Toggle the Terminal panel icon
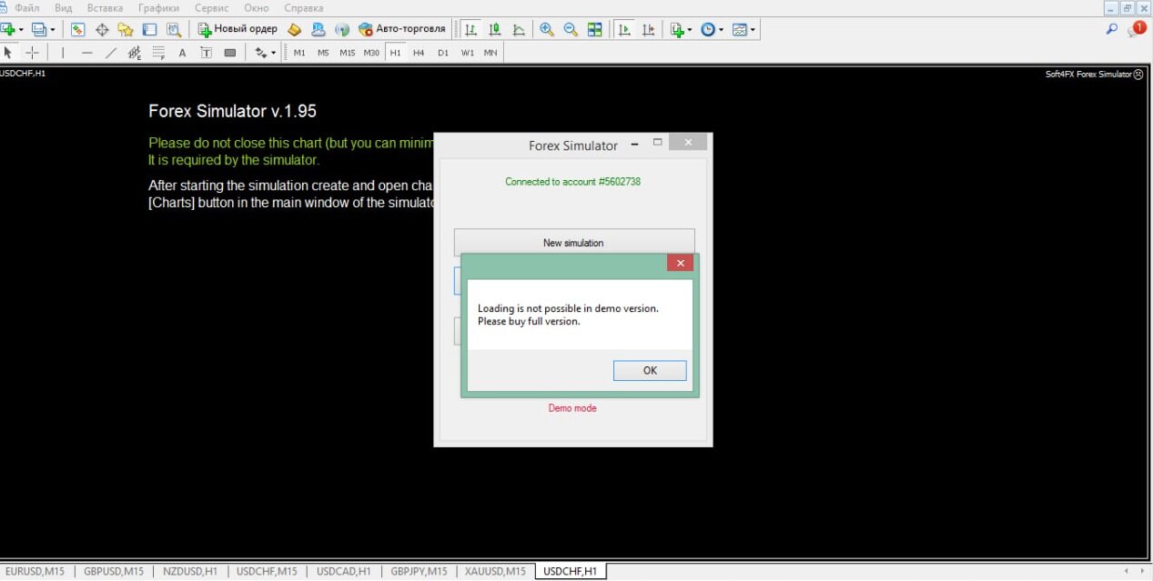Image resolution: width=1153 pixels, height=581 pixels. pos(149,29)
